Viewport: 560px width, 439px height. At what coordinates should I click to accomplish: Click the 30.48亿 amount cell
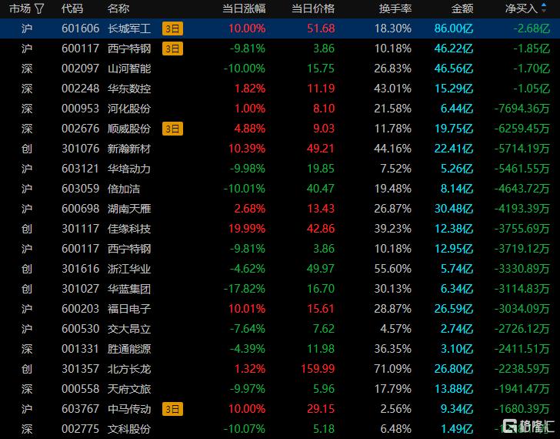coord(454,209)
